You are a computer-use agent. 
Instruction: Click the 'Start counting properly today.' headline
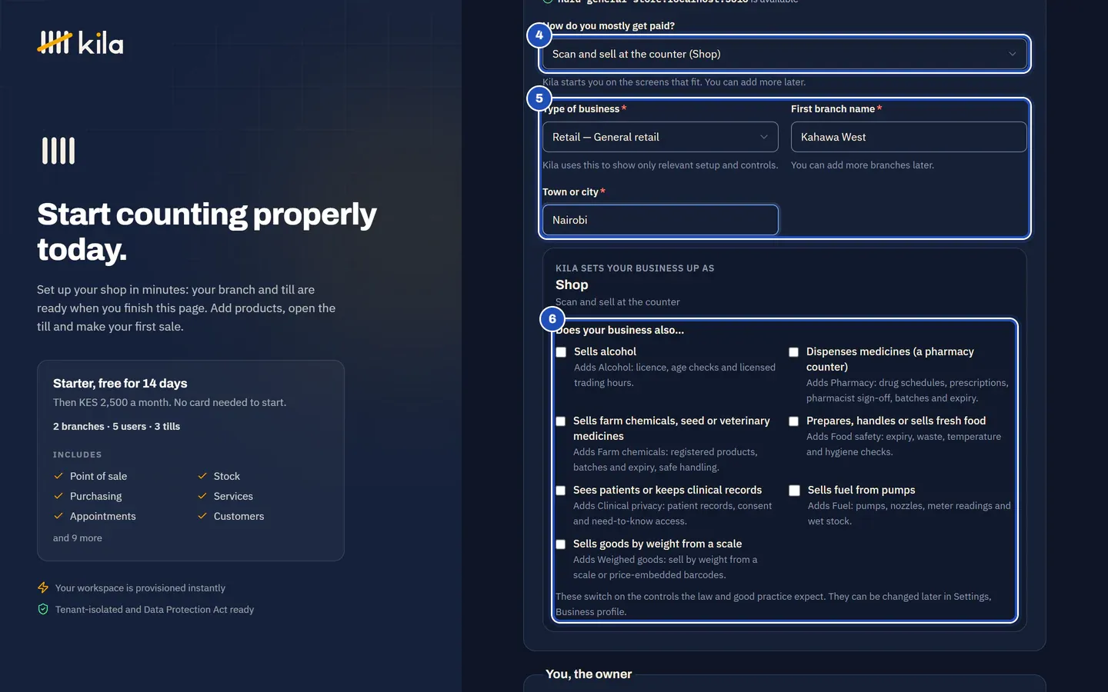[207, 231]
